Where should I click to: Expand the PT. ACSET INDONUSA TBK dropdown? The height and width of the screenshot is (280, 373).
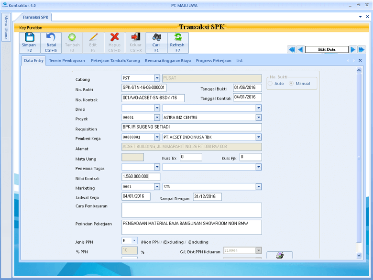pos(259,137)
